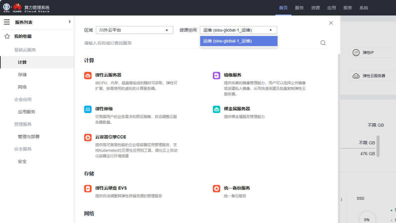Toggle the hamburger menu icon beside 服务列表
396x223 pixels.
(7, 22)
